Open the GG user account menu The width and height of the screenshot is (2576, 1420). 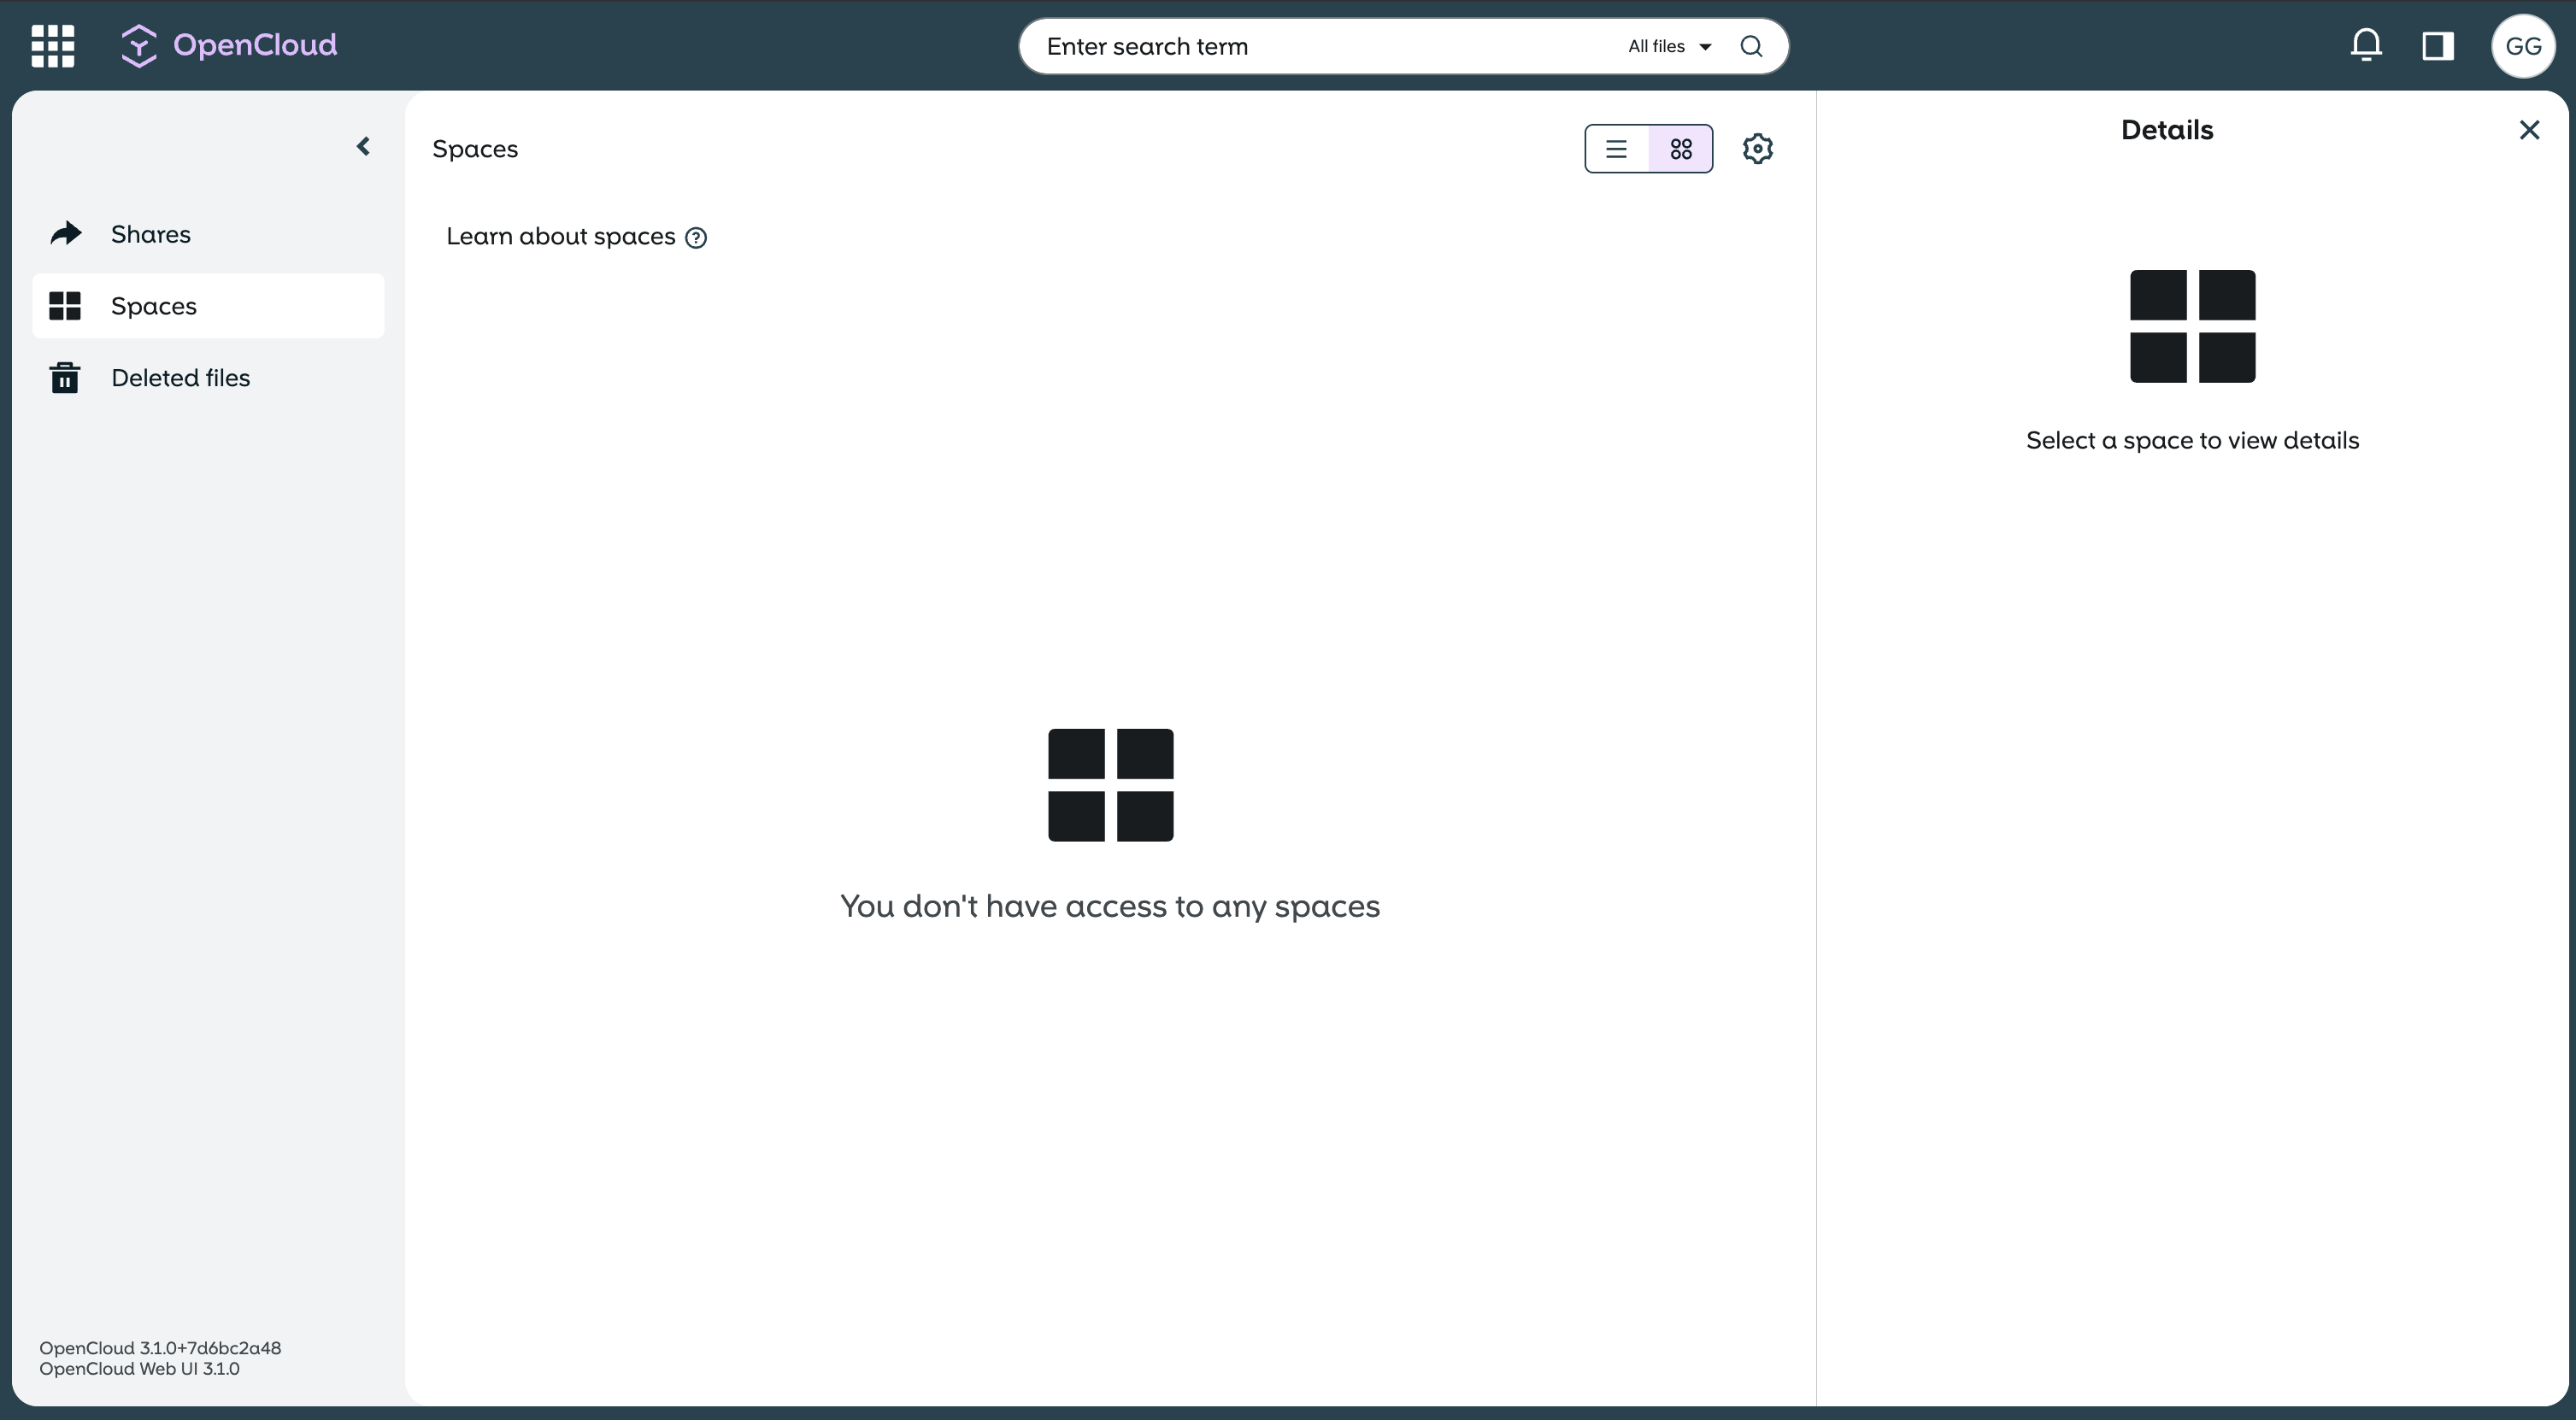[2523, 46]
